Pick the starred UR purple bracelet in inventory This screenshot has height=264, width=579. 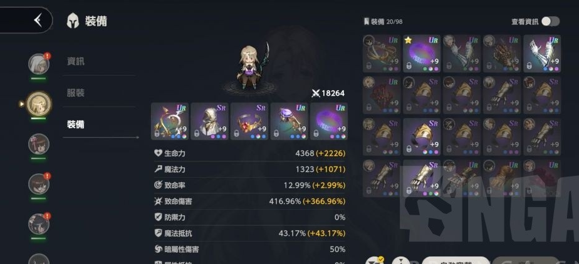[x=422, y=54]
